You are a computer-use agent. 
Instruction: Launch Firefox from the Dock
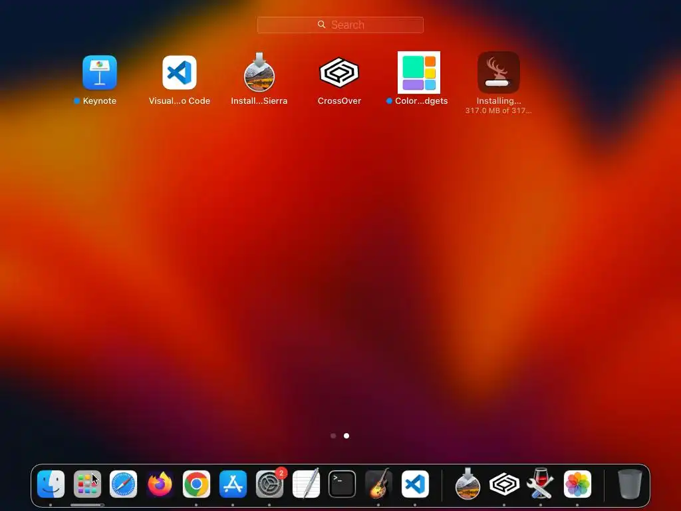tap(160, 484)
